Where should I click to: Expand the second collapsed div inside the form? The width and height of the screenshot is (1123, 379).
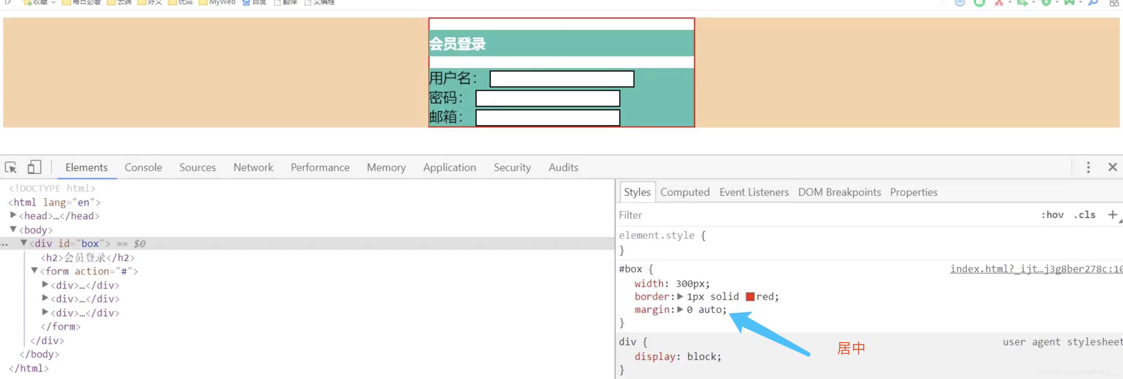45,298
